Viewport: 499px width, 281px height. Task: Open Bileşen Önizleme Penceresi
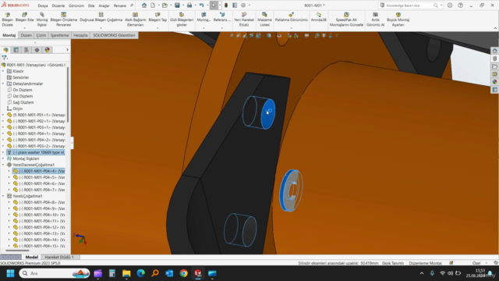coord(63,20)
